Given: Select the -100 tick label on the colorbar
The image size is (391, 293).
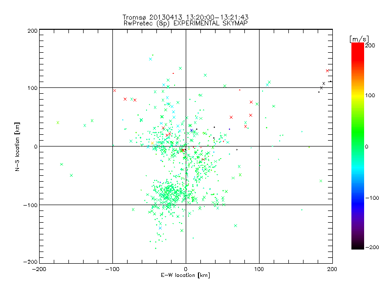Looking at the screenshot, I should click(372, 198).
